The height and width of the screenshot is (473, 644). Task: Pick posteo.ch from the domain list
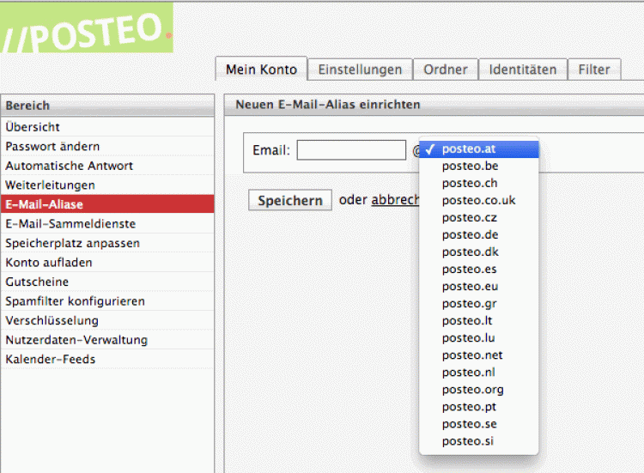click(479, 183)
